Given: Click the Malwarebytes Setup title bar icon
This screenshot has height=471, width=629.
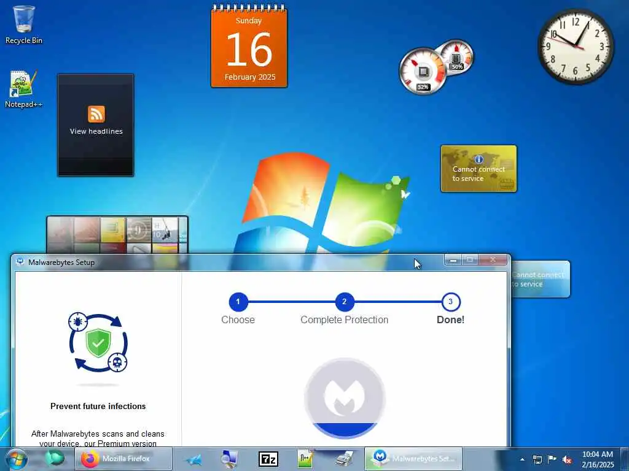Looking at the screenshot, I should (20, 262).
